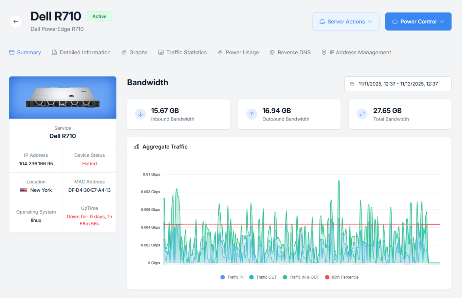This screenshot has width=462, height=298.
Task: Switch to the Traffic Statistics tab
Action: [182, 52]
